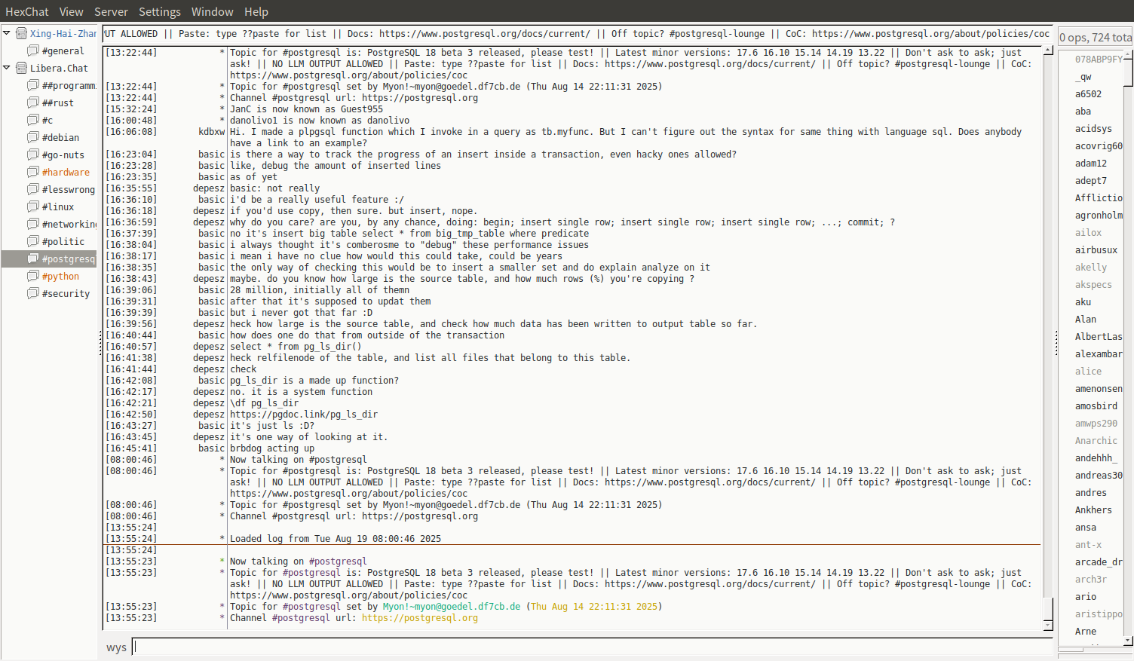1134x661 pixels.
Task: Click the server icon beside Libera.Chat
Action: (22, 68)
